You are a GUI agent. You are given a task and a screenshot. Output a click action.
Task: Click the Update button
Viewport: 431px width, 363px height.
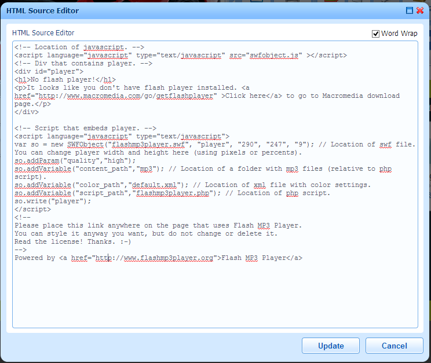[331, 346]
